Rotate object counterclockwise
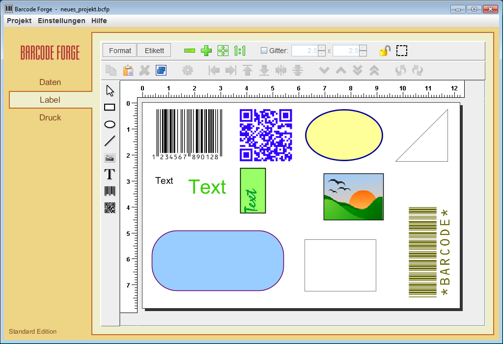Screen dimensions: 503x344 [401, 70]
